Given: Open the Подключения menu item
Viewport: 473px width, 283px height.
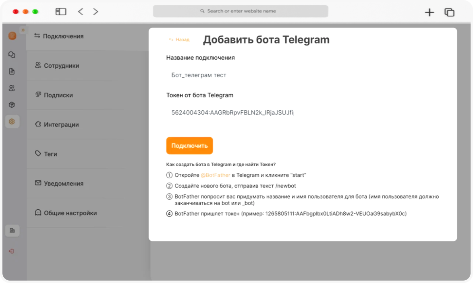Looking at the screenshot, I should (87, 36).
